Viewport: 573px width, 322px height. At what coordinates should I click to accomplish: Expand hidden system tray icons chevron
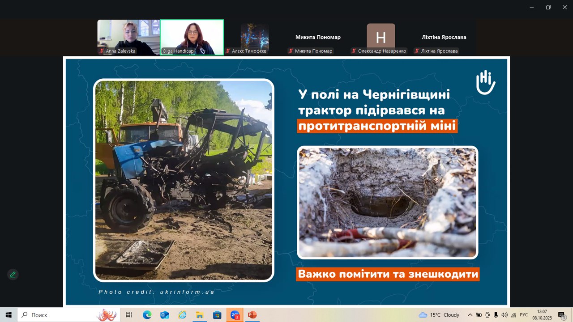click(470, 315)
